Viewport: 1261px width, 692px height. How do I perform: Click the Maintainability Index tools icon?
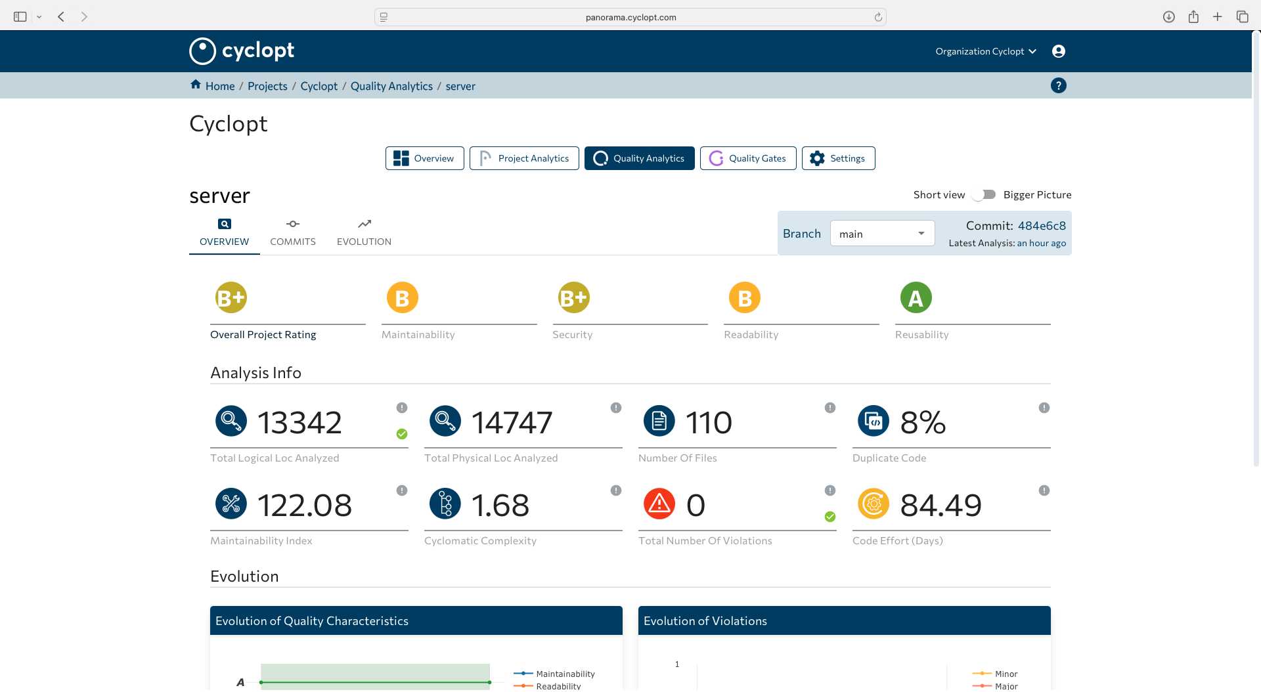pos(231,504)
